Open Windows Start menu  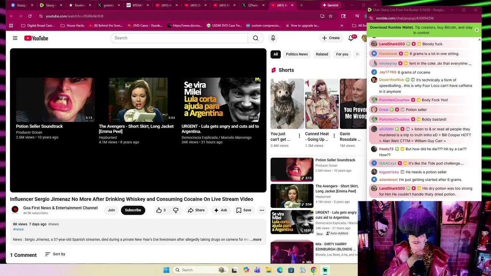pyautogui.click(x=166, y=270)
